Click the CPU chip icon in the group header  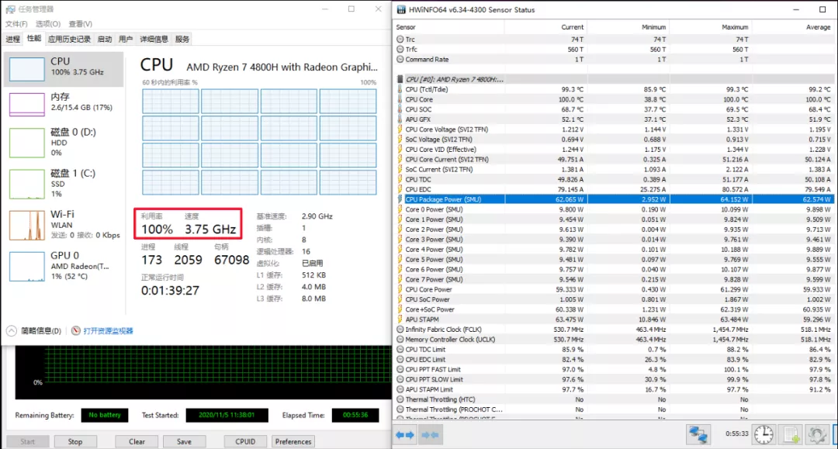400,79
